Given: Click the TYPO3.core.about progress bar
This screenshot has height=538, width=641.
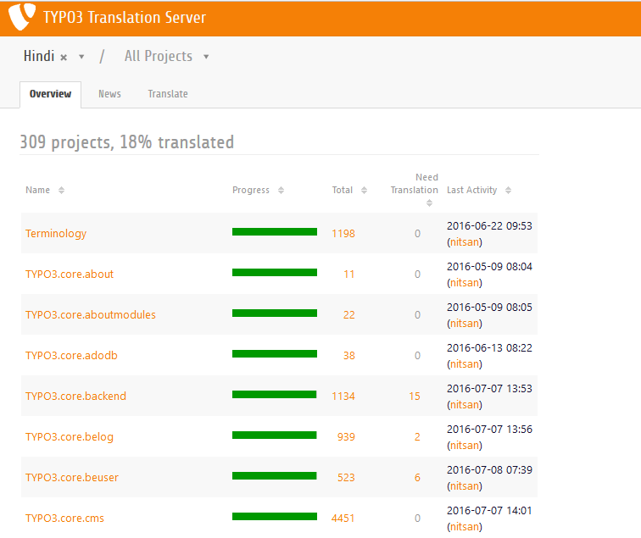Looking at the screenshot, I should tap(275, 273).
